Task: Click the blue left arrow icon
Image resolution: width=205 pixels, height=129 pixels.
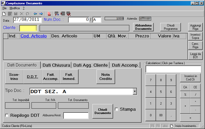Action: point(35,14)
